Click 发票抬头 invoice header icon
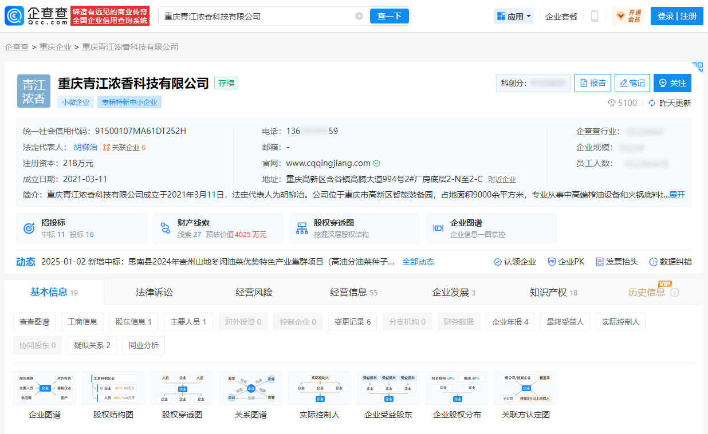 (600, 262)
